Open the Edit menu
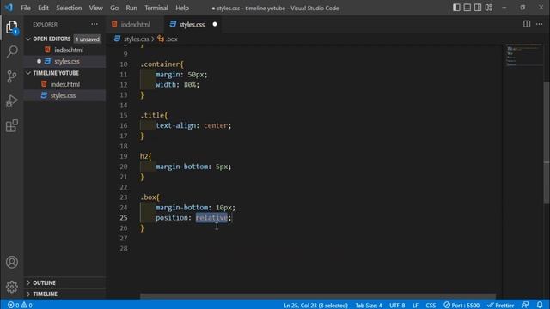 (x=43, y=8)
